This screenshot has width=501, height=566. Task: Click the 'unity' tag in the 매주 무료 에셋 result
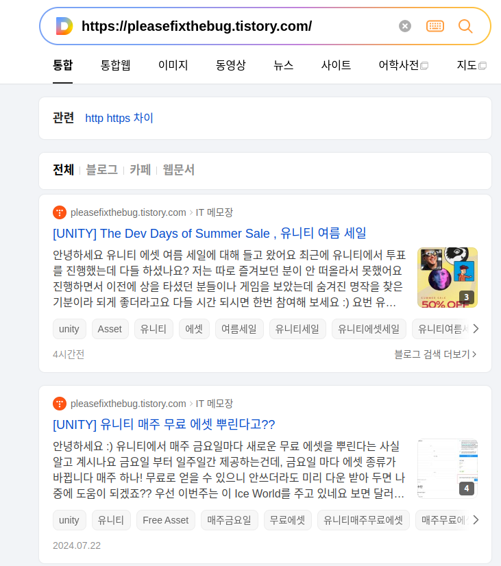[69, 520]
